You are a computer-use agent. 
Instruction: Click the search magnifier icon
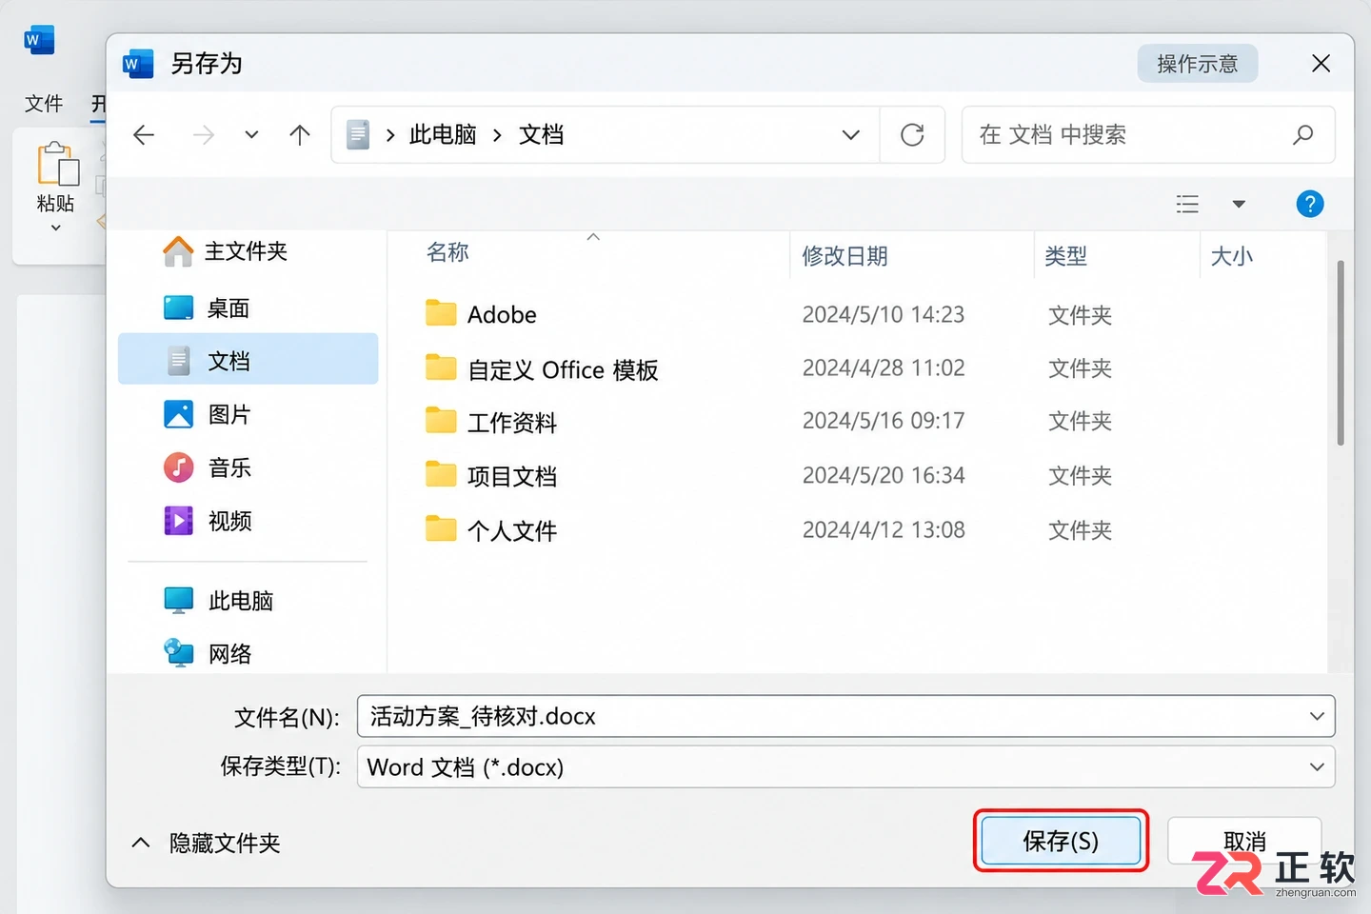(1302, 135)
